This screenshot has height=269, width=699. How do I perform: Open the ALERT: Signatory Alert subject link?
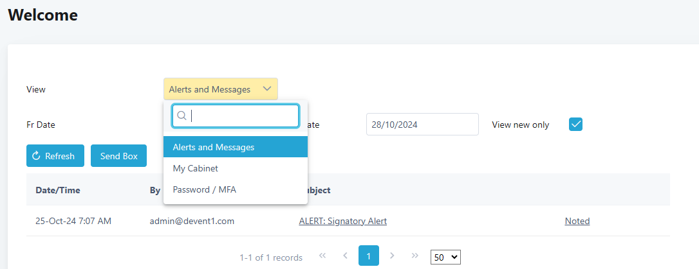tap(342, 221)
